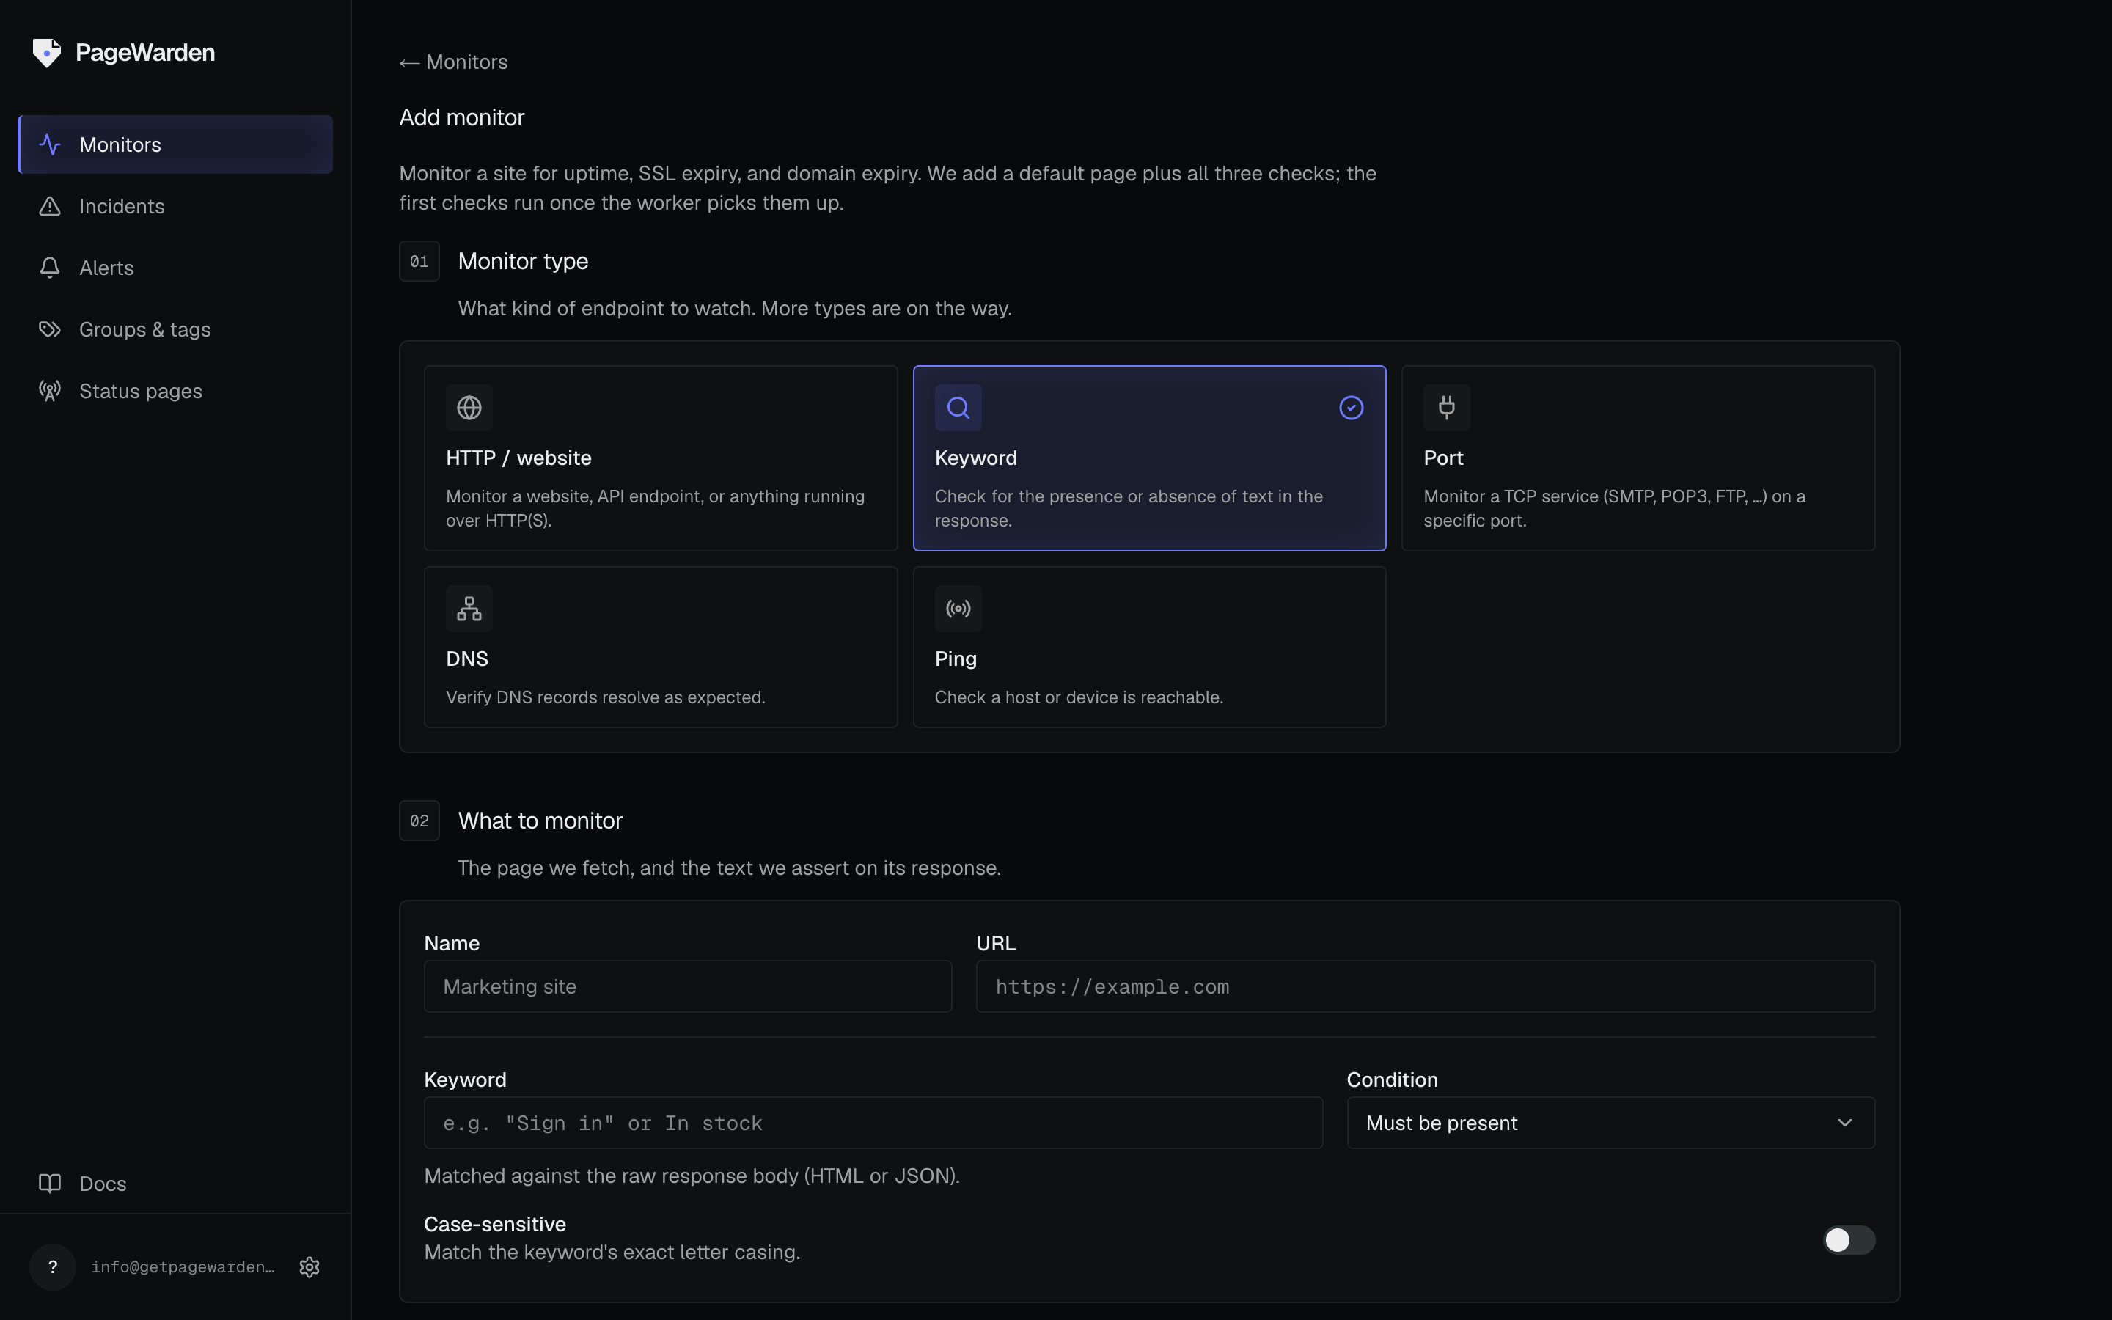Focus the Keyword input field
The image size is (2112, 1320).
(873, 1123)
